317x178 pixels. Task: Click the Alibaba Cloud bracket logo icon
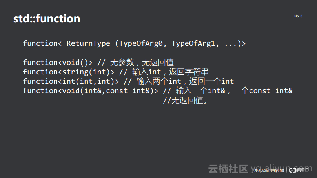(292, 170)
